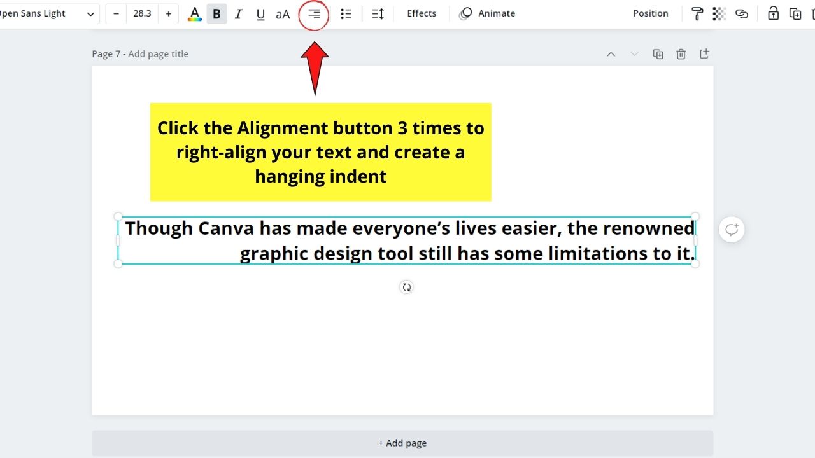
Task: Increase font size with plus button
Action: (168, 13)
